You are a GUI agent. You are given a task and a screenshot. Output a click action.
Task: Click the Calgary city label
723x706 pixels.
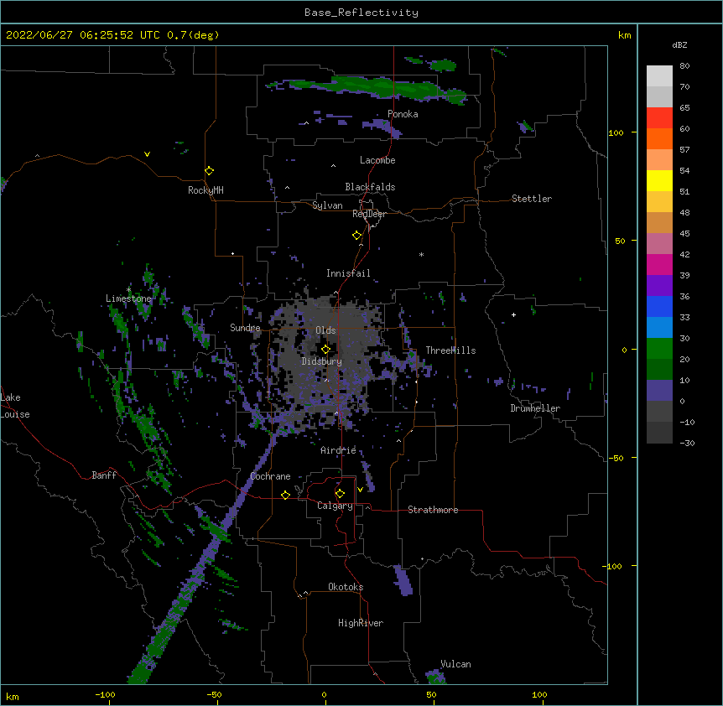click(335, 506)
